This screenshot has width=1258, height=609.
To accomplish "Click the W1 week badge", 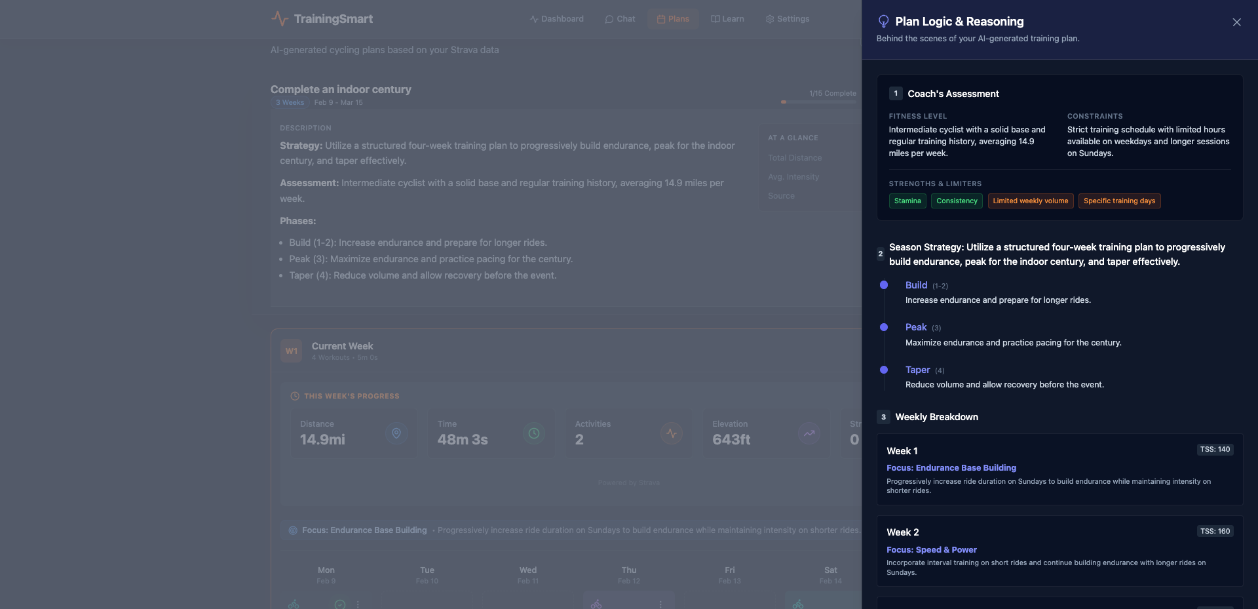I will point(291,351).
